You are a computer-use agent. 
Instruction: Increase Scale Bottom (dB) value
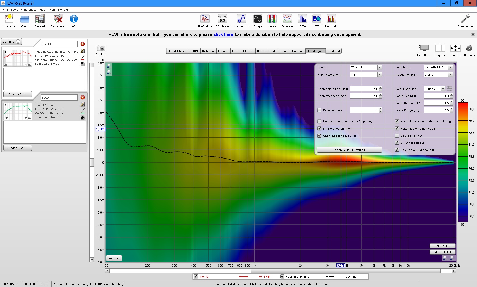point(451,102)
